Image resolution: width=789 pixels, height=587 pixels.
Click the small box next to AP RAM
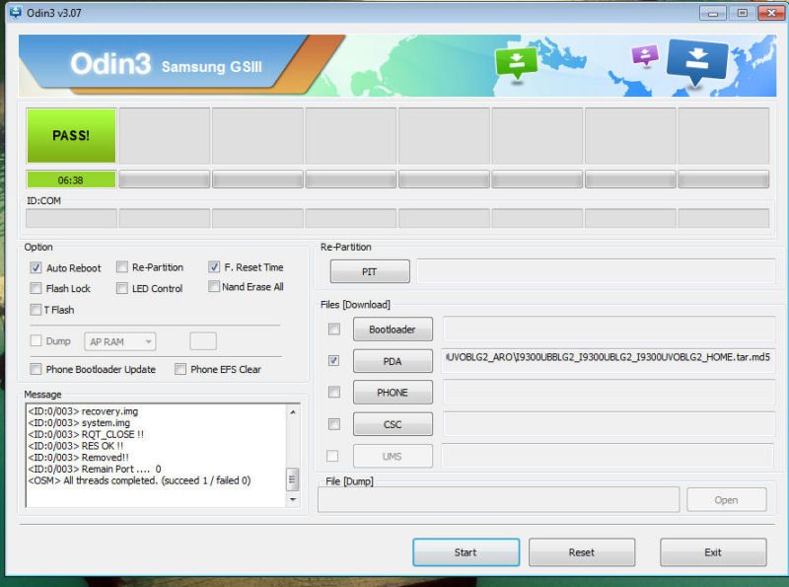pos(203,340)
